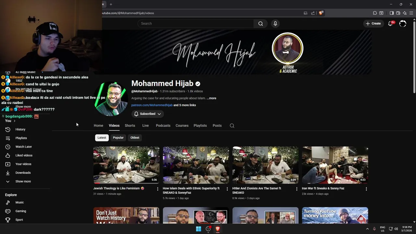Select the Popular sort chip
416x234 pixels.
click(x=118, y=137)
